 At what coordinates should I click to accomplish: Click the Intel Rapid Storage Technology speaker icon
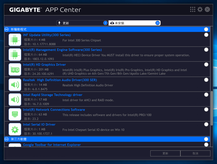coord(15,99)
